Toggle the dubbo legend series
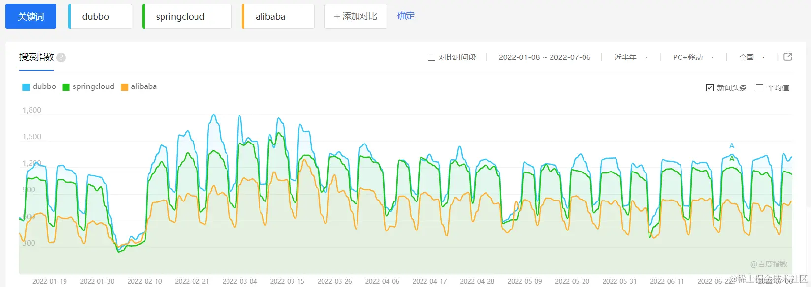811x287 pixels. tap(39, 86)
